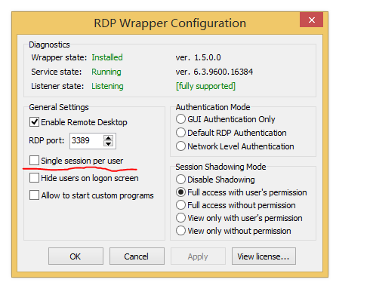
Task: Click the Cancel button
Action: pos(137,256)
